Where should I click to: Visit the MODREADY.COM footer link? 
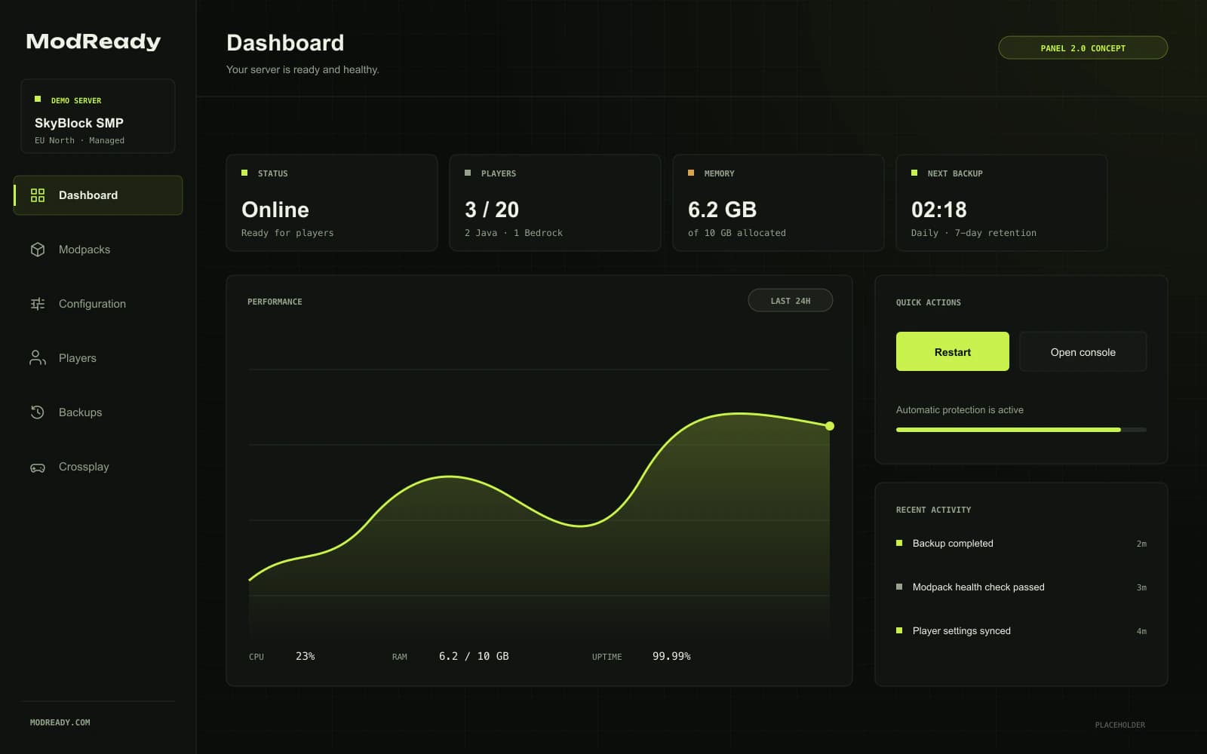(60, 722)
